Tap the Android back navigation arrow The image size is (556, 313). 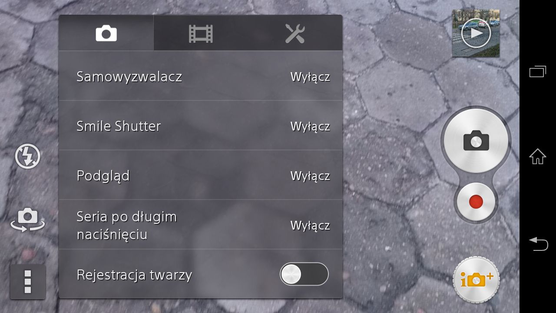coord(538,243)
